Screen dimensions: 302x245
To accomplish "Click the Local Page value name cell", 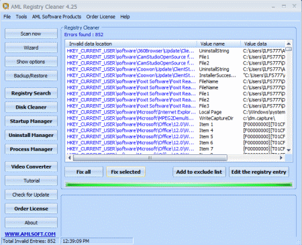I will 210,112.
